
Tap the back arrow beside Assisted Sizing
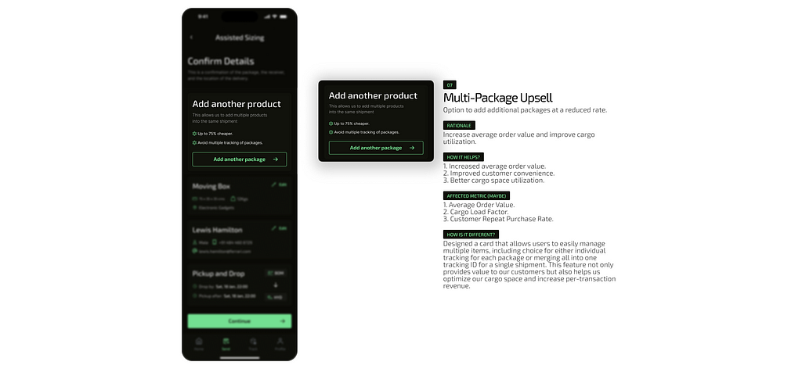point(191,38)
